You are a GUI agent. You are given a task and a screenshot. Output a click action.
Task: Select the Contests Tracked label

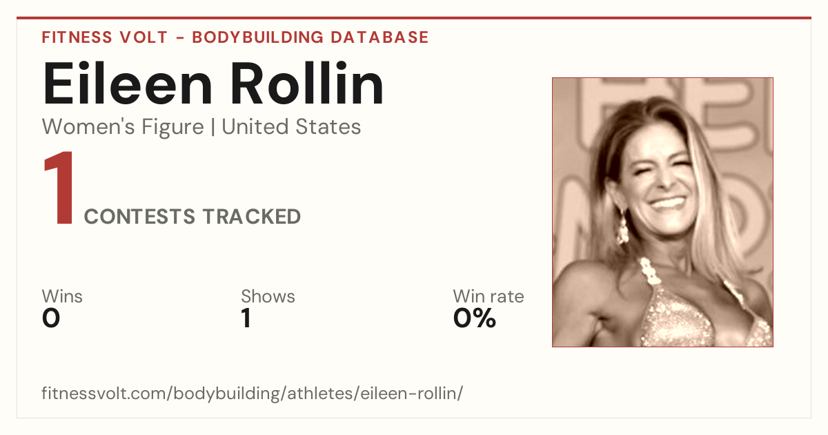[193, 217]
